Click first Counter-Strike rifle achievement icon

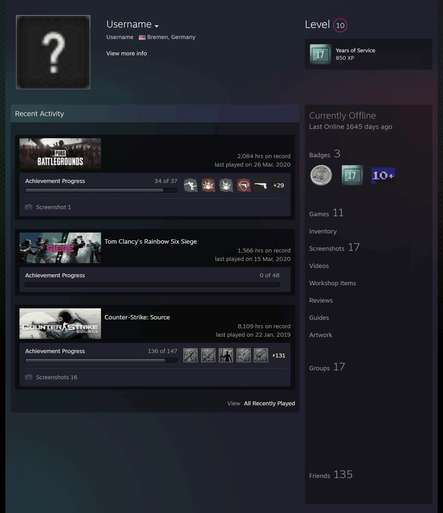pos(191,355)
